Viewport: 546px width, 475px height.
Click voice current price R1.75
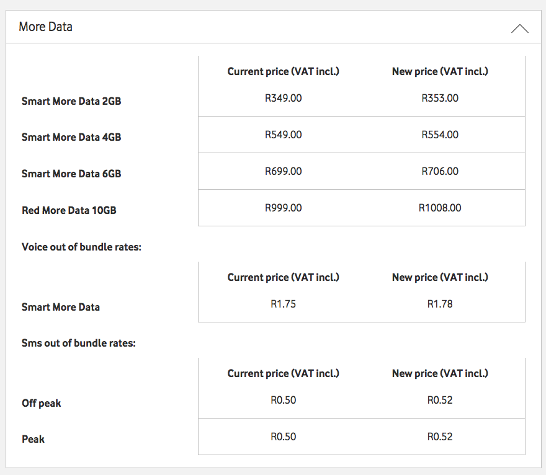283,304
